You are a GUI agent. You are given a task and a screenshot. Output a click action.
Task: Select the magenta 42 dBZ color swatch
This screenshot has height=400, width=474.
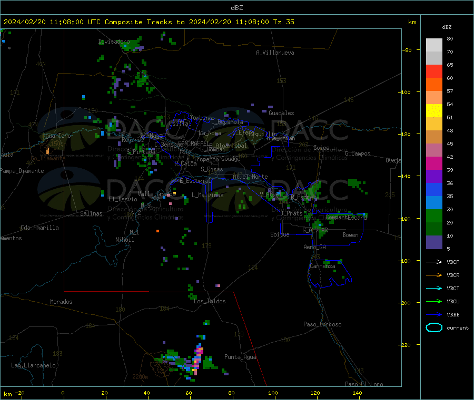point(434,163)
